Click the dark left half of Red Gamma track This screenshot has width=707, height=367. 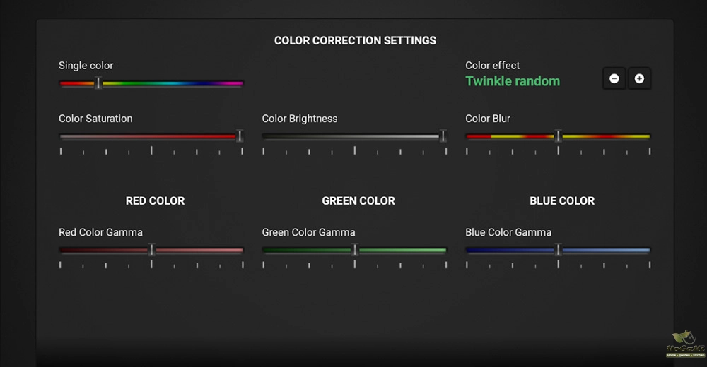[105, 250]
